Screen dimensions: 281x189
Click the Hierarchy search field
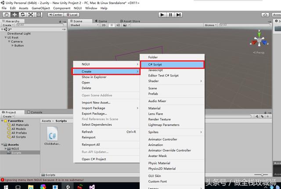pyautogui.click(x=40, y=25)
